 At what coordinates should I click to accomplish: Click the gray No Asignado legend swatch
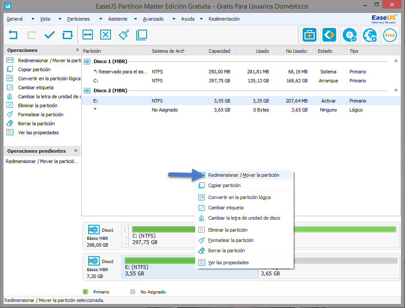click(x=133, y=292)
